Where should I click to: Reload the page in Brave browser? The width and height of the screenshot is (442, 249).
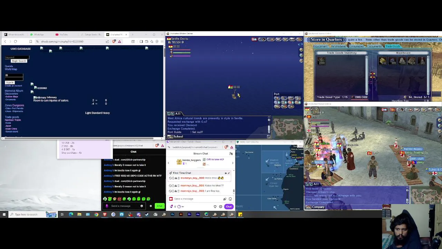click(x=15, y=41)
